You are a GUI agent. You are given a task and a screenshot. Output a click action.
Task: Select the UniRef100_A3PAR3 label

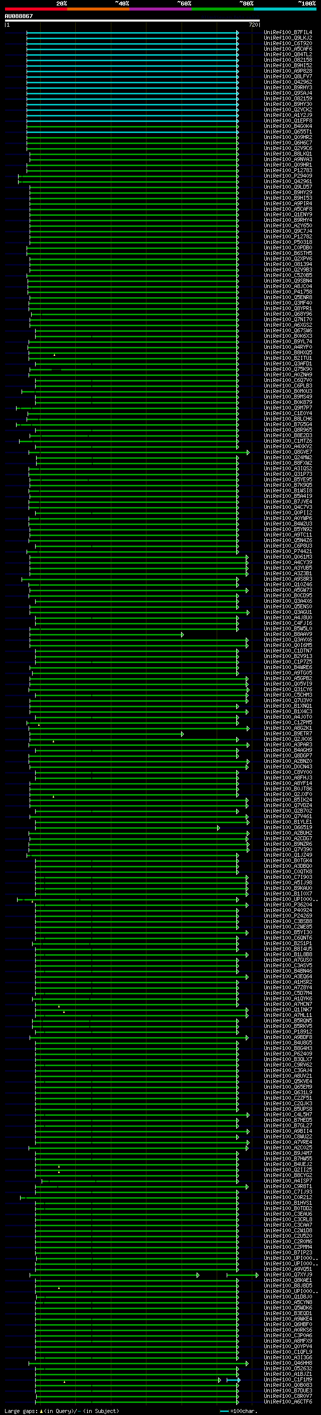tap(288, 745)
